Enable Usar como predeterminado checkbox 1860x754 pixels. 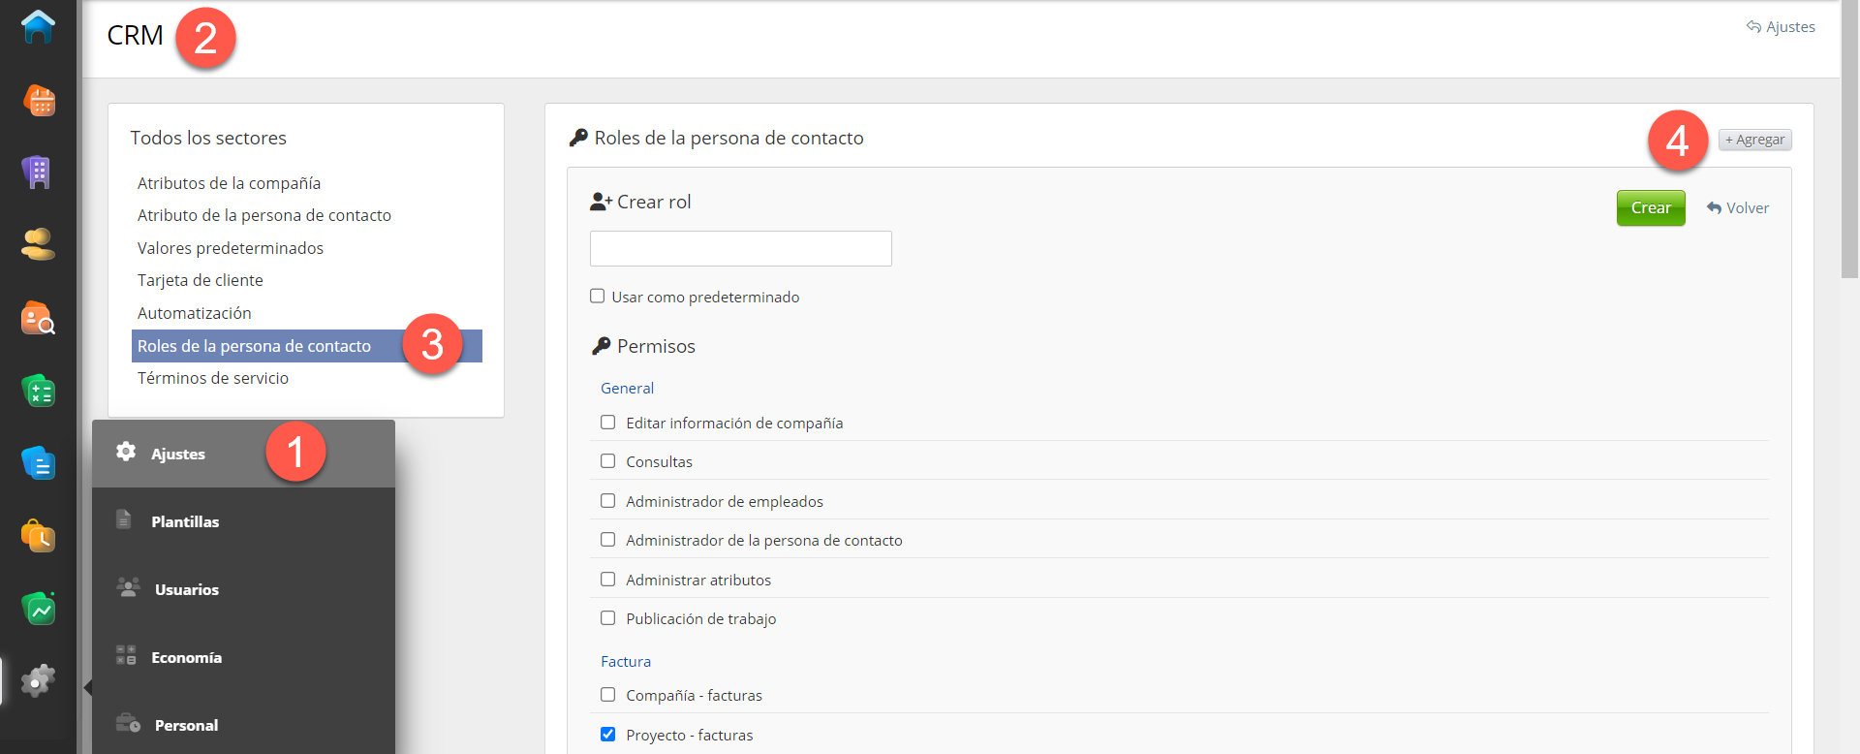pyautogui.click(x=598, y=297)
